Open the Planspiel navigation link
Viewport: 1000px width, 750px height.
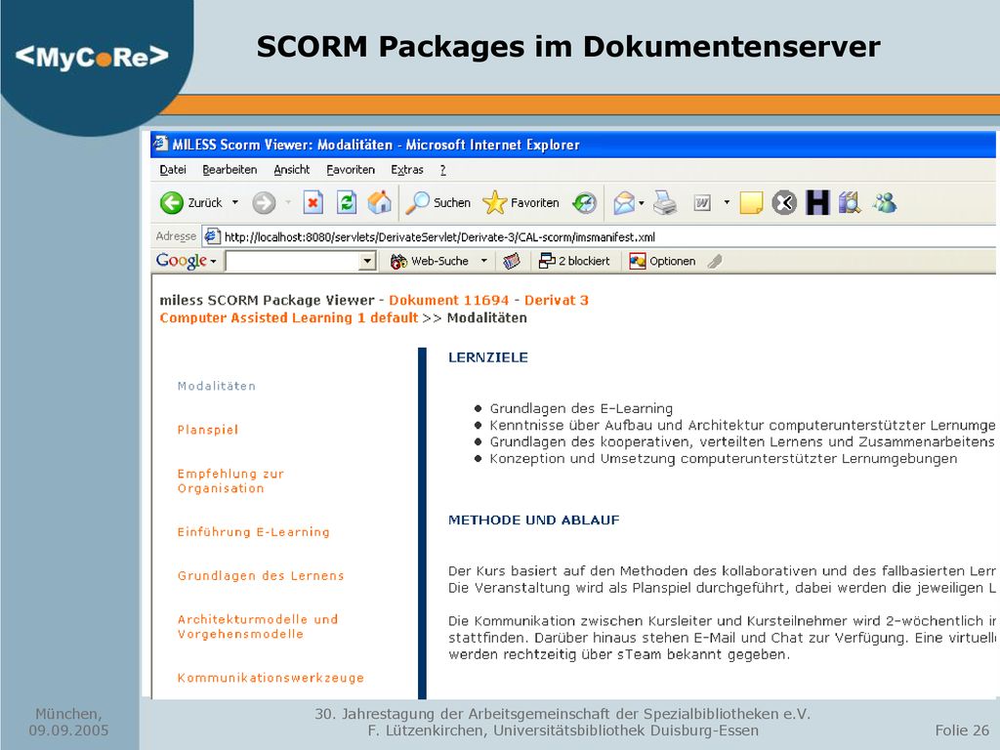coord(208,430)
